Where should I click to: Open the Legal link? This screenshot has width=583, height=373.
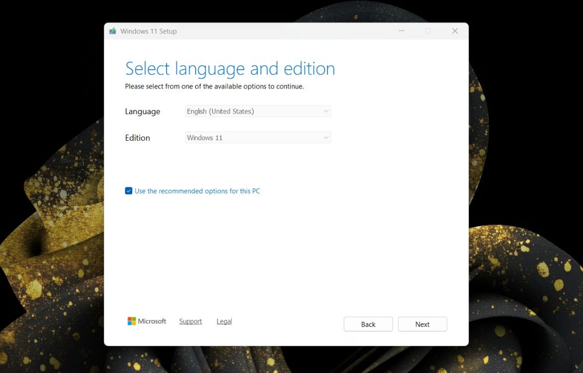click(224, 321)
